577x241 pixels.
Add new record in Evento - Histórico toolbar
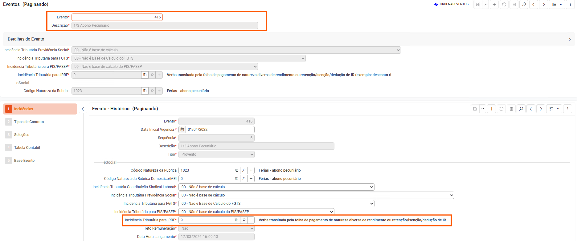[492, 109]
